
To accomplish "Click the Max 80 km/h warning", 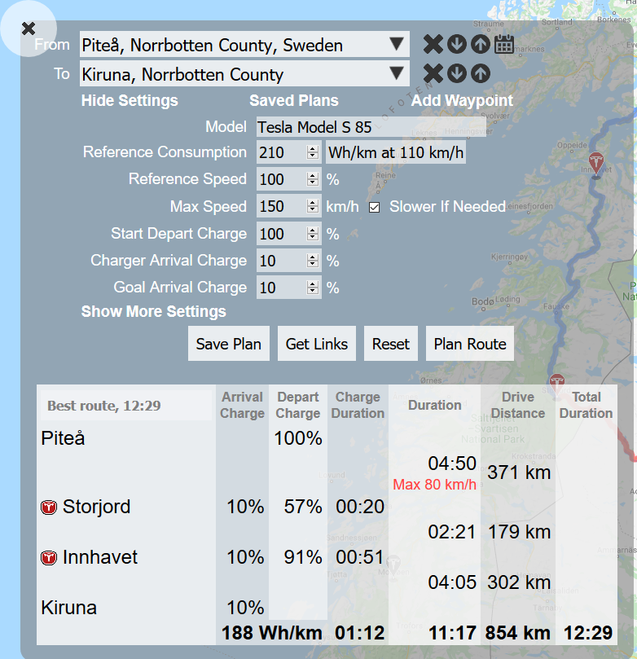I will [x=434, y=484].
